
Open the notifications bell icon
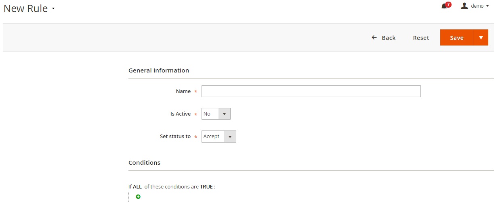pyautogui.click(x=444, y=6)
